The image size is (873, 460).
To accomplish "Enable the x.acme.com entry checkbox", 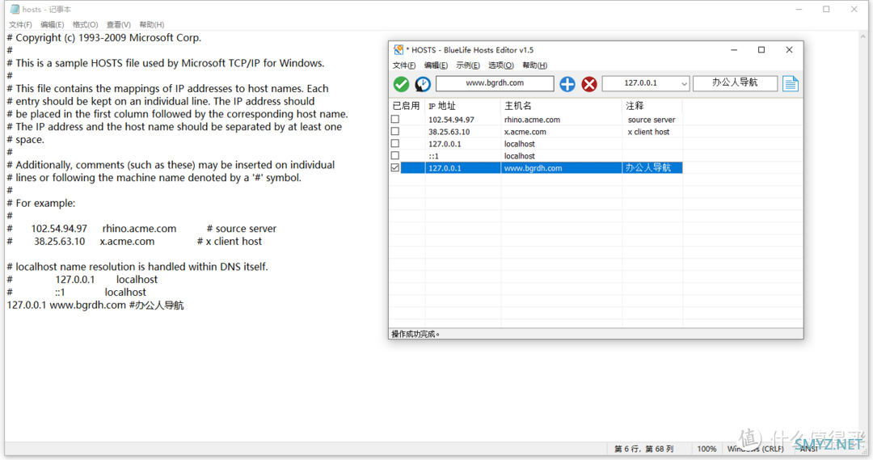I will point(395,132).
